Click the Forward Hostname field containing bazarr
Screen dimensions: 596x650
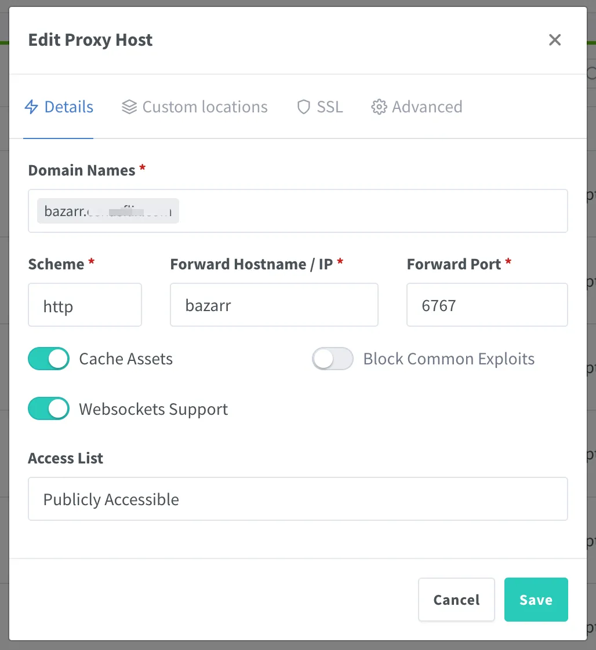point(274,305)
